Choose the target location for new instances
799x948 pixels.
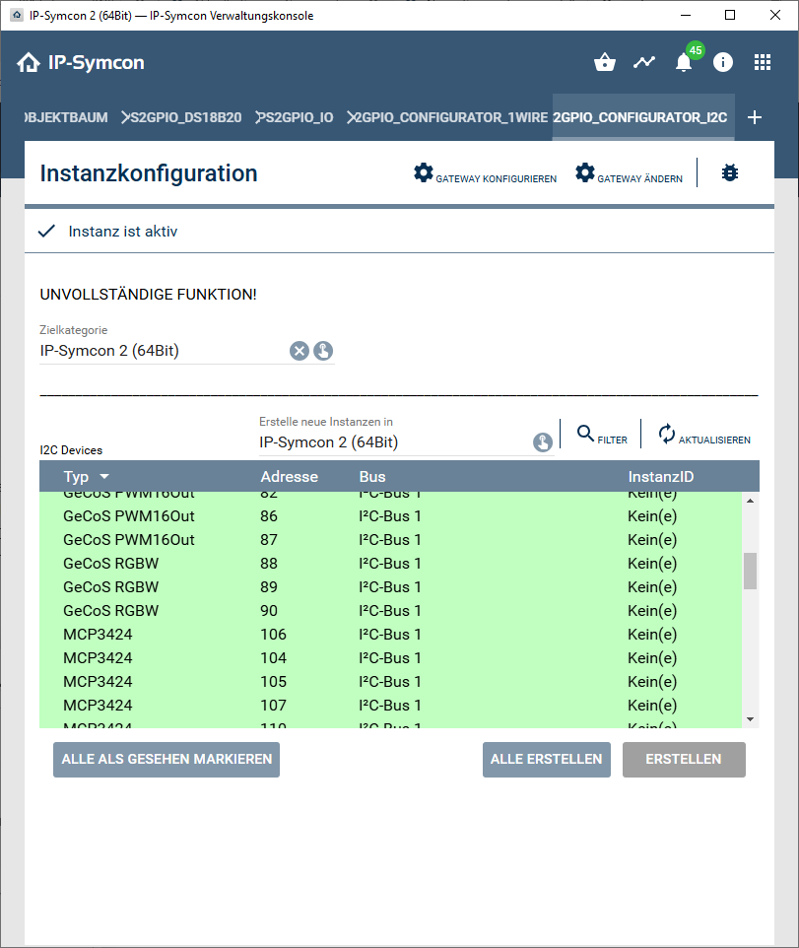pyautogui.click(x=543, y=442)
